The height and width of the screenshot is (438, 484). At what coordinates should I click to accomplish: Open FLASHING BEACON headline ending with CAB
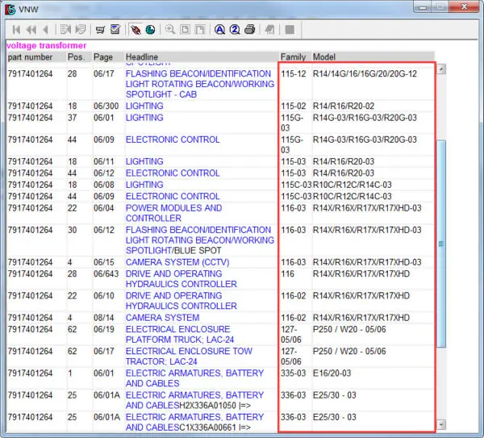pos(200,84)
